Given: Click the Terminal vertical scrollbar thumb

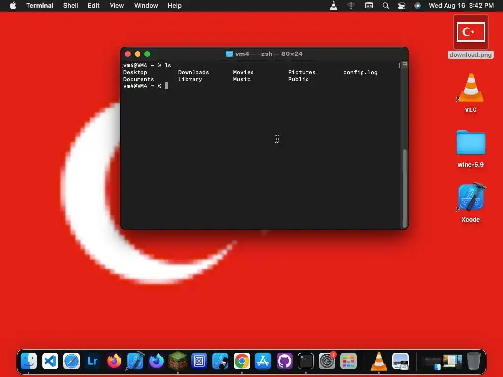Looking at the screenshot, I should (405, 188).
